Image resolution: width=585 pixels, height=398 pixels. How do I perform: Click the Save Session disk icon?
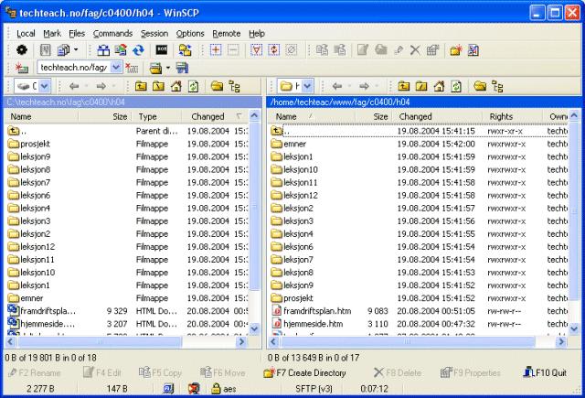pos(182,68)
